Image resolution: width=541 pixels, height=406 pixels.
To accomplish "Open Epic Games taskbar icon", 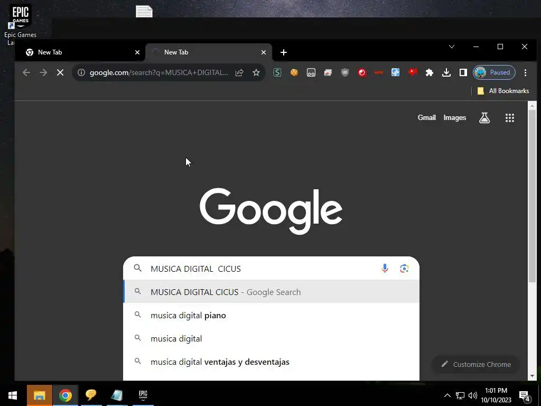I will coord(143,395).
